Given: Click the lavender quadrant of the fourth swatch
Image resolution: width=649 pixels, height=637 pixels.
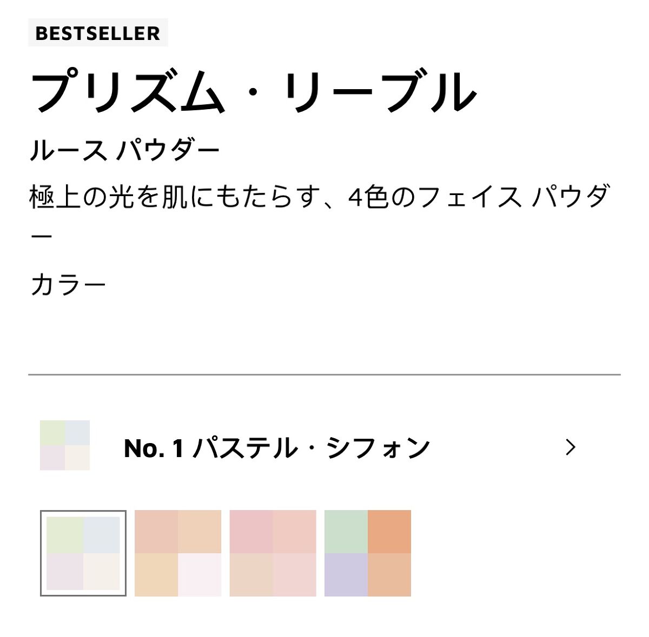Looking at the screenshot, I should click(346, 574).
